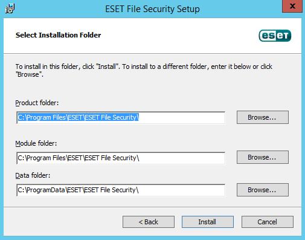Click the quoted word "Browse" in the instructions
Screen dimensions: 305x240
point(29,74)
